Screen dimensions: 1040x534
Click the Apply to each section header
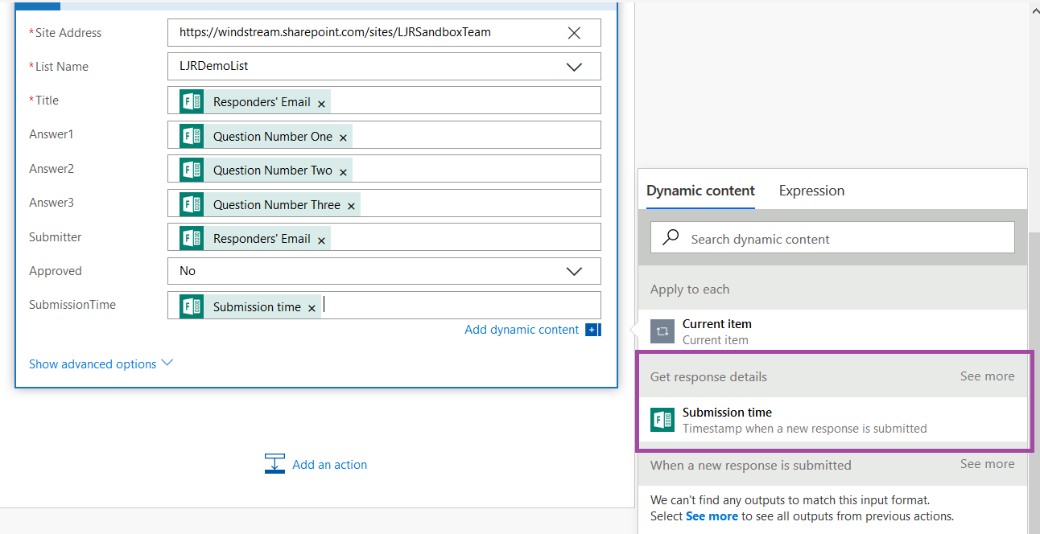click(832, 289)
